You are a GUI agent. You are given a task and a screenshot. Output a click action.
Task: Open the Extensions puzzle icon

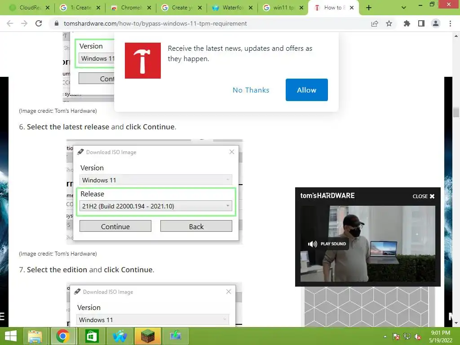coord(407,23)
